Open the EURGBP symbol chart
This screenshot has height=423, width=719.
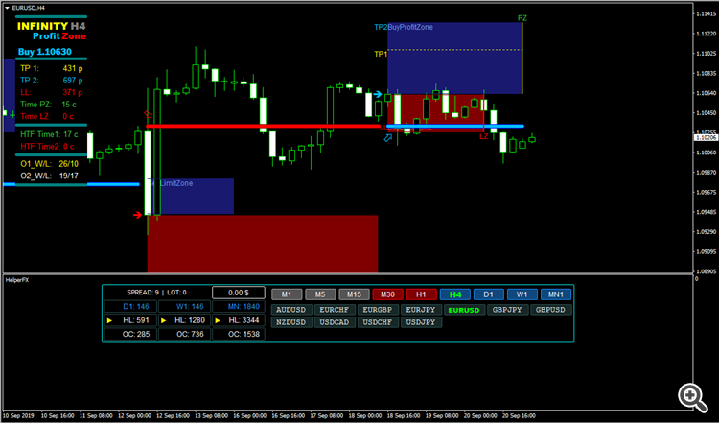click(x=378, y=310)
